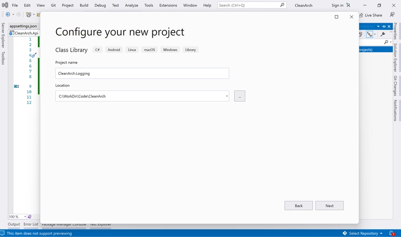Click the Navigate Backward arrow icon
The width and height of the screenshot is (401, 237).
coord(8,15)
